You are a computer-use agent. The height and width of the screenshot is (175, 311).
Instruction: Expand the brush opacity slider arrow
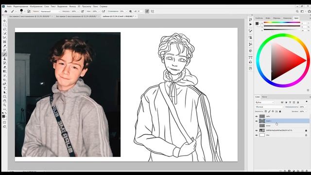(x=78, y=11)
